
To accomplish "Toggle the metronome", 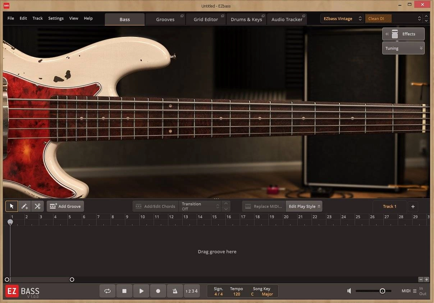I will [175, 291].
